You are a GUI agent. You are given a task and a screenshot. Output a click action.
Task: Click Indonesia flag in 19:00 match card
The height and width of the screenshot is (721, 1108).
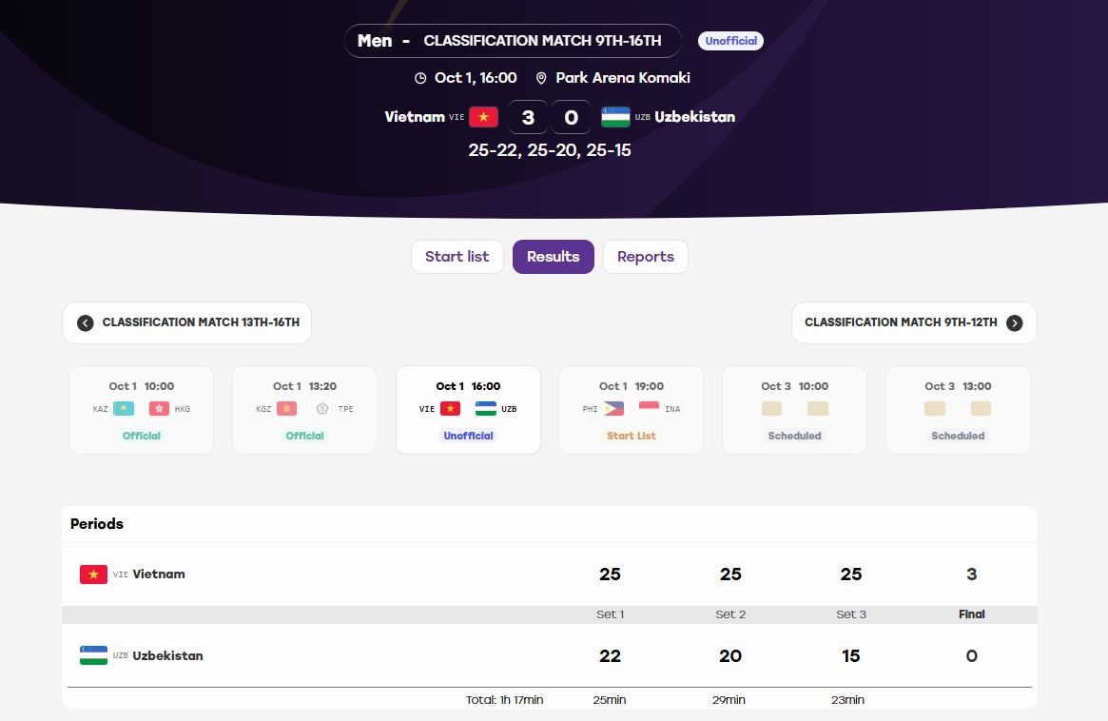click(x=649, y=409)
